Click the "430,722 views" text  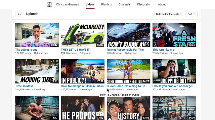[x=69, y=90]
